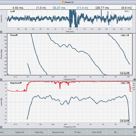136x136 pixels.
Task: Open the Phase plot type dropdown
Action: (x=14, y=35)
